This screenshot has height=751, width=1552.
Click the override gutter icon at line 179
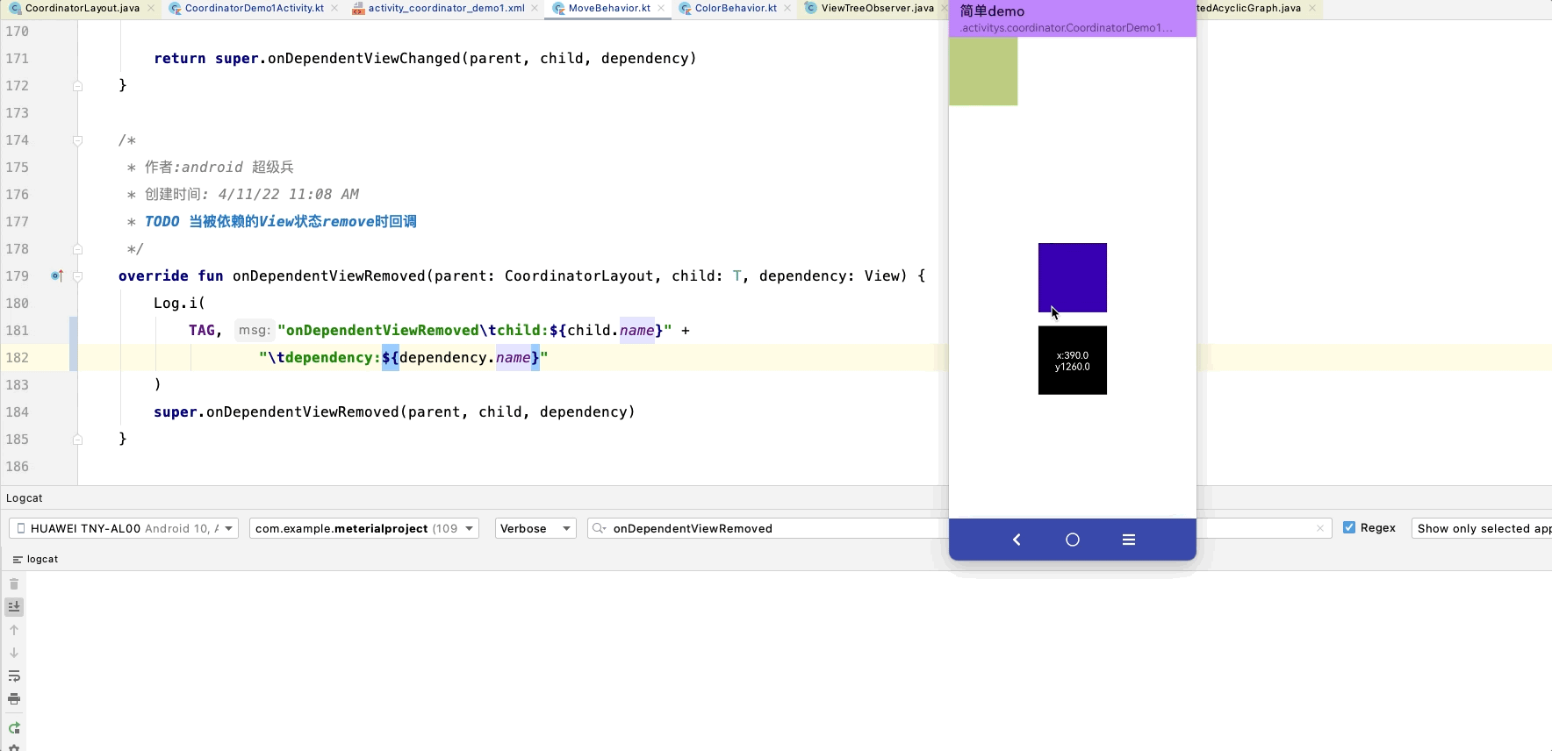tap(57, 275)
